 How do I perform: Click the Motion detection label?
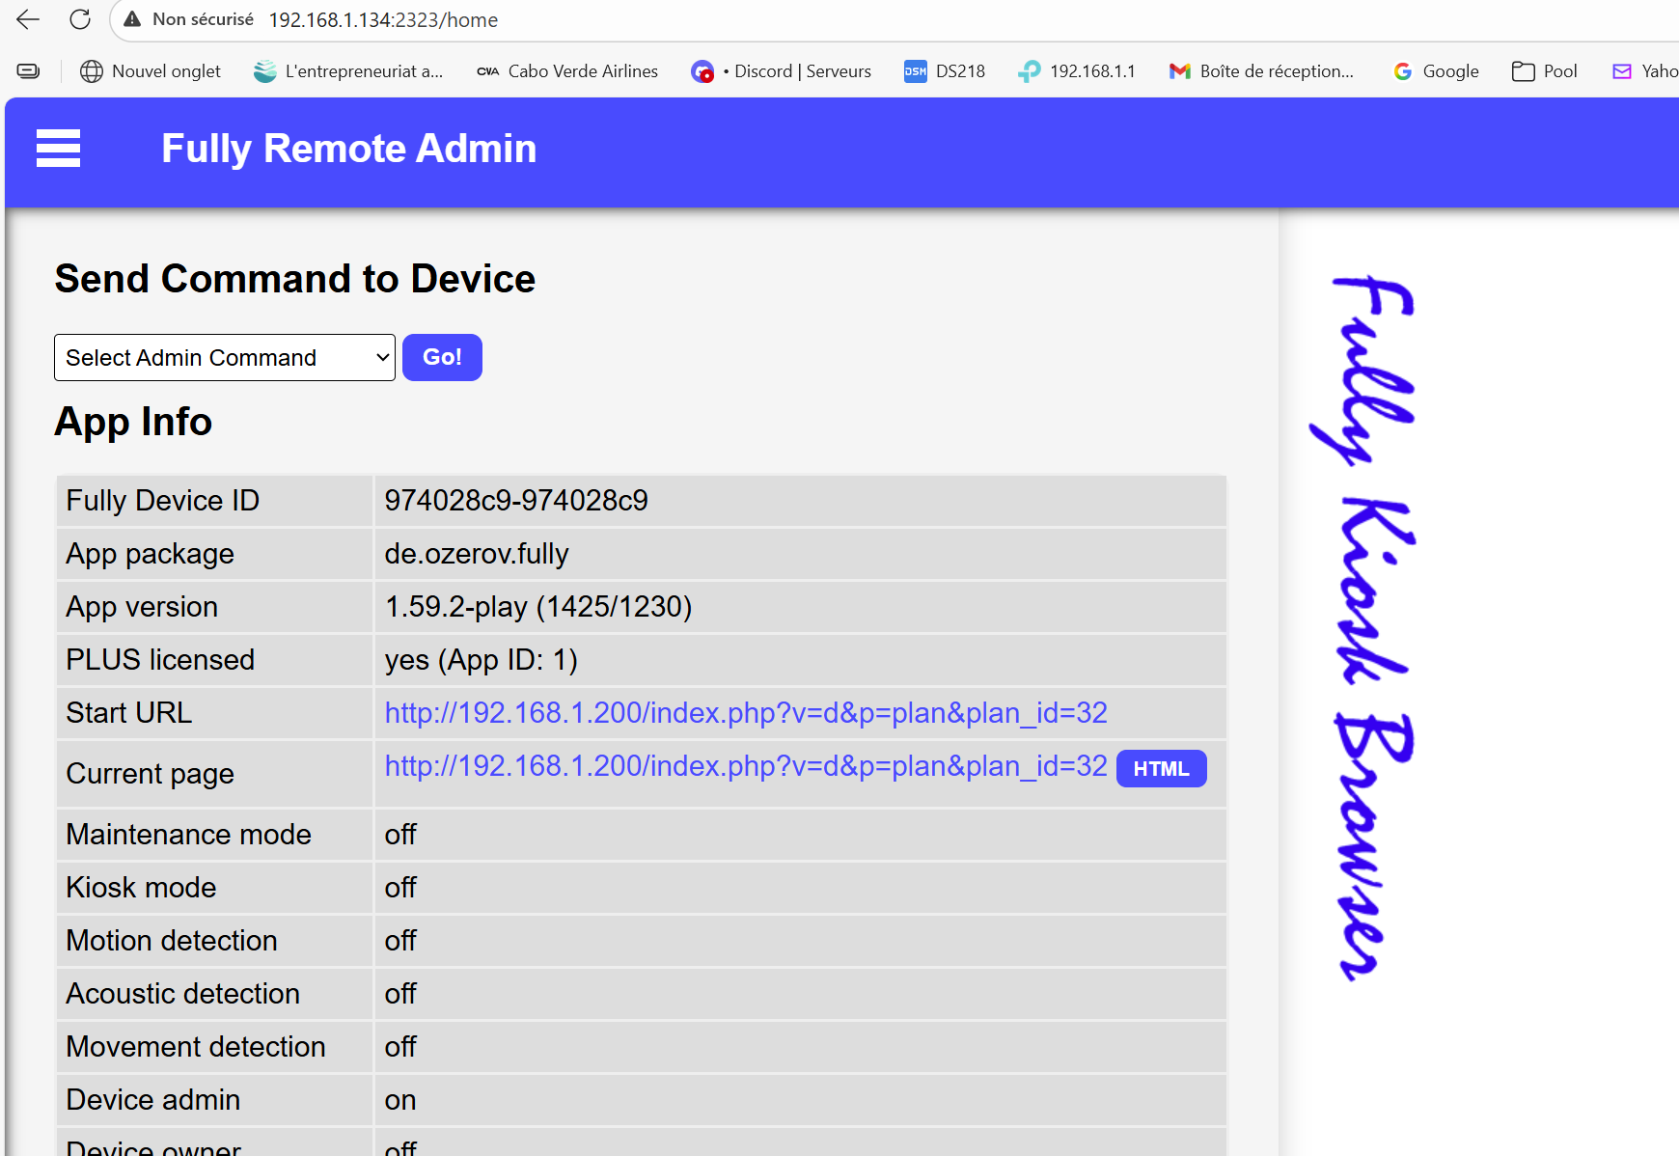coord(171,941)
